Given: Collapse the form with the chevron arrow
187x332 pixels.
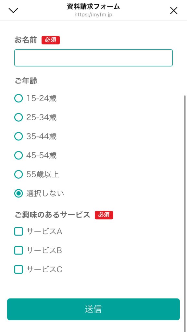Looking at the screenshot, I should (x=13, y=10).
